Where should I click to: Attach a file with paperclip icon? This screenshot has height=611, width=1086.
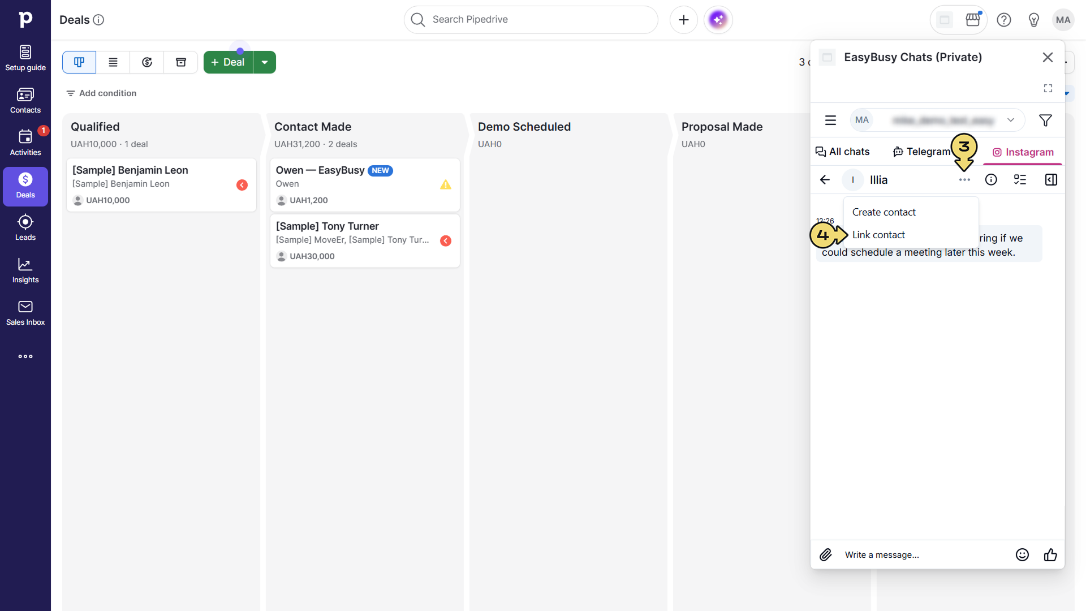tap(826, 555)
